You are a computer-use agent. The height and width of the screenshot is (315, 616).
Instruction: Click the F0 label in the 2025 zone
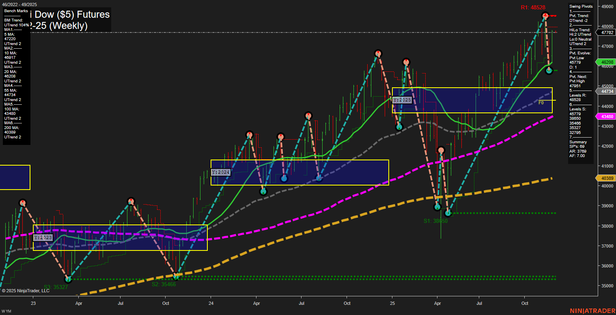click(x=541, y=103)
